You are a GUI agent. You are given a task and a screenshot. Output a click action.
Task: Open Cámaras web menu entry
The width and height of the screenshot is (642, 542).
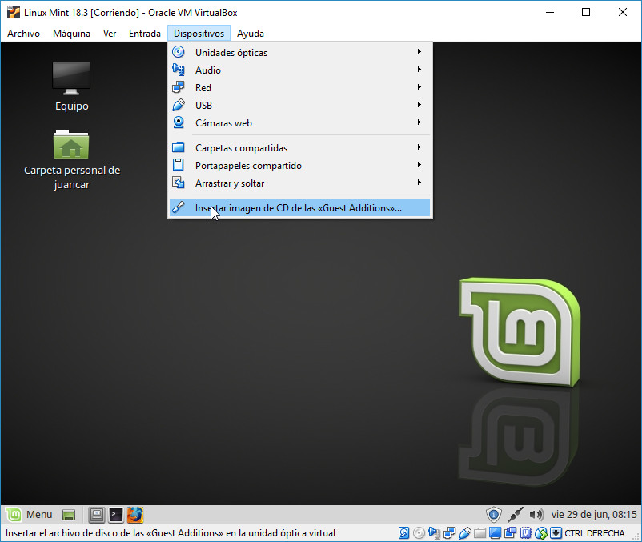[299, 122]
